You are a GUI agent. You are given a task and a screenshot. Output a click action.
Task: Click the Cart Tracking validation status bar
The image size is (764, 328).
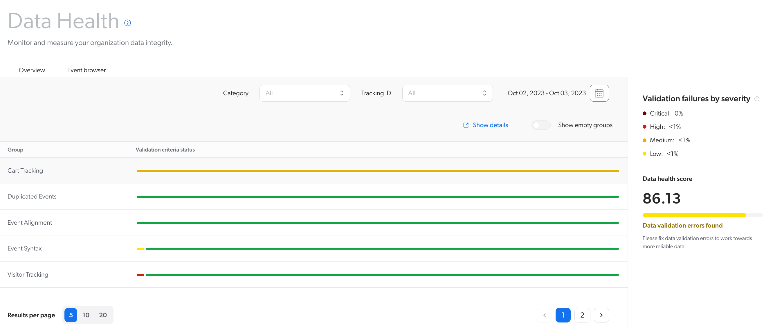378,171
